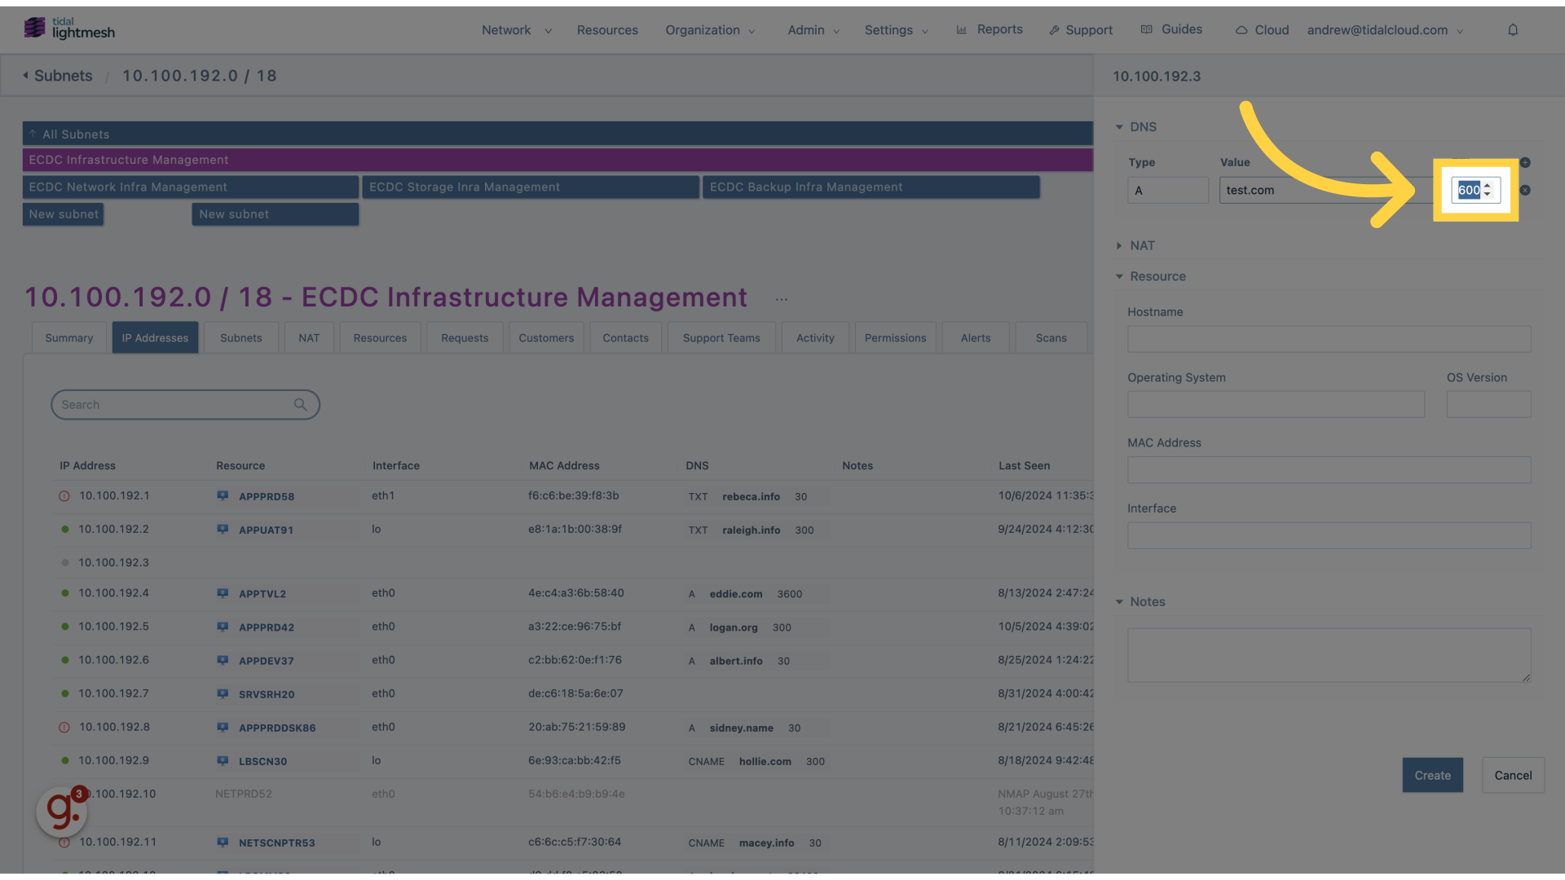Click resource icon beside APPPRD58
This screenshot has height=880, width=1565.
223,495
